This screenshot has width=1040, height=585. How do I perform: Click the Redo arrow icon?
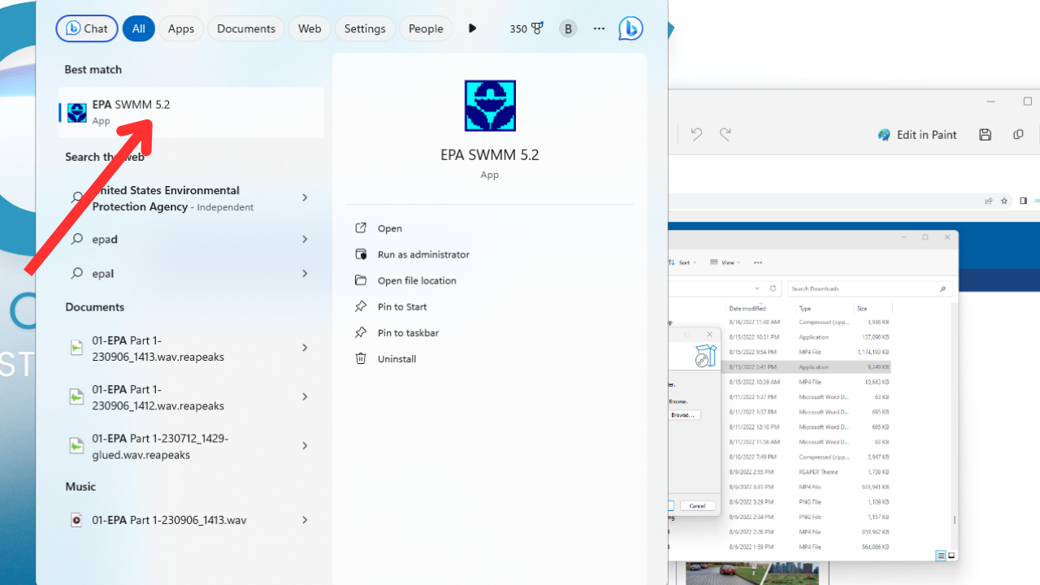(x=724, y=134)
